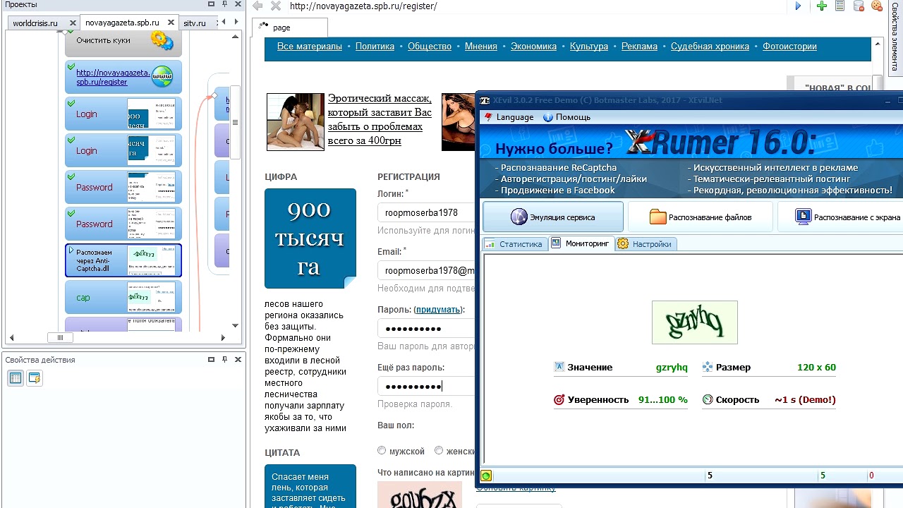The height and width of the screenshot is (508, 903).
Task: Click the green status indicator in XEvil status bar
Action: click(486, 476)
